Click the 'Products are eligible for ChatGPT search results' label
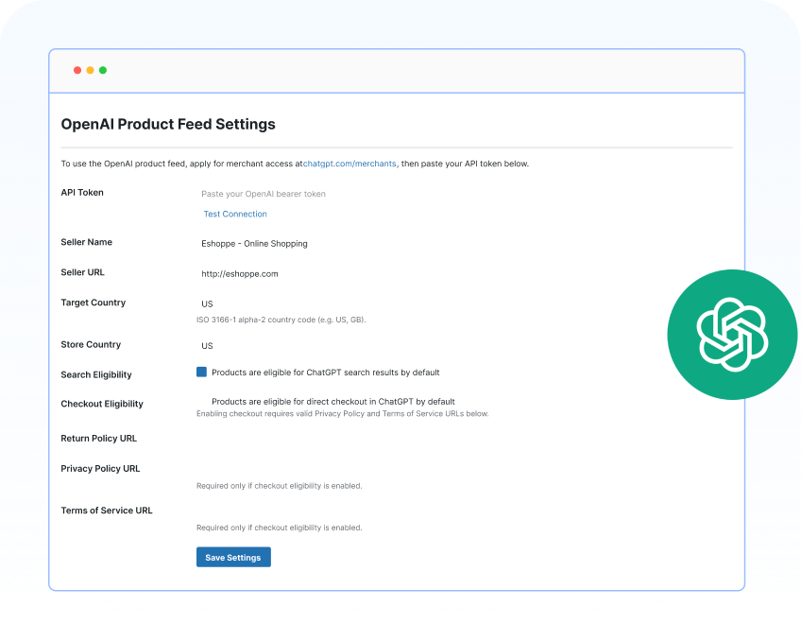 point(325,372)
